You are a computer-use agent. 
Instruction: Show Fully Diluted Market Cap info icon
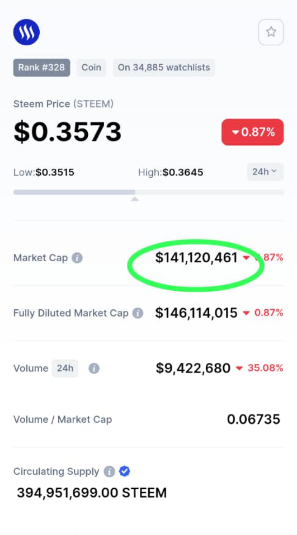coord(138,313)
